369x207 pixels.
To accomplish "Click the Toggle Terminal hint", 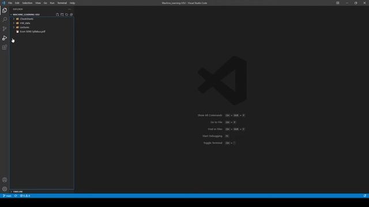I will [213, 143].
